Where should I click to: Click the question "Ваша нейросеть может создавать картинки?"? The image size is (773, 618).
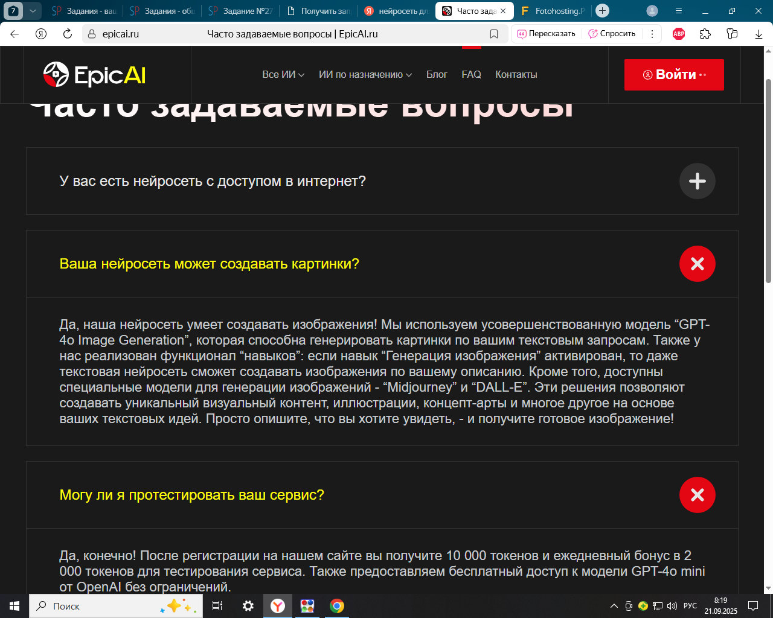pyautogui.click(x=210, y=264)
